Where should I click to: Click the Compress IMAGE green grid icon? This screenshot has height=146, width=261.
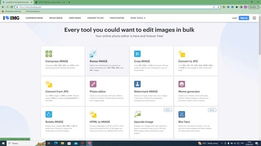(x=49, y=54)
